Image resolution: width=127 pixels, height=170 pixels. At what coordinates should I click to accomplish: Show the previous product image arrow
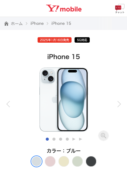[x=8, y=104]
